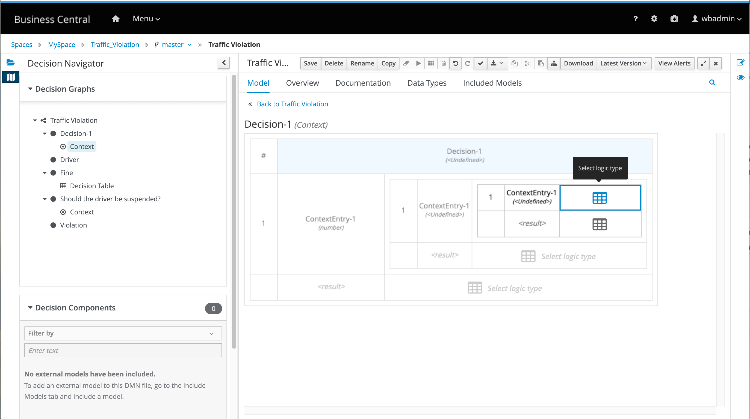Image resolution: width=750 pixels, height=419 pixels.
Task: Select Decision Table under the Fine node
Action: pos(91,186)
